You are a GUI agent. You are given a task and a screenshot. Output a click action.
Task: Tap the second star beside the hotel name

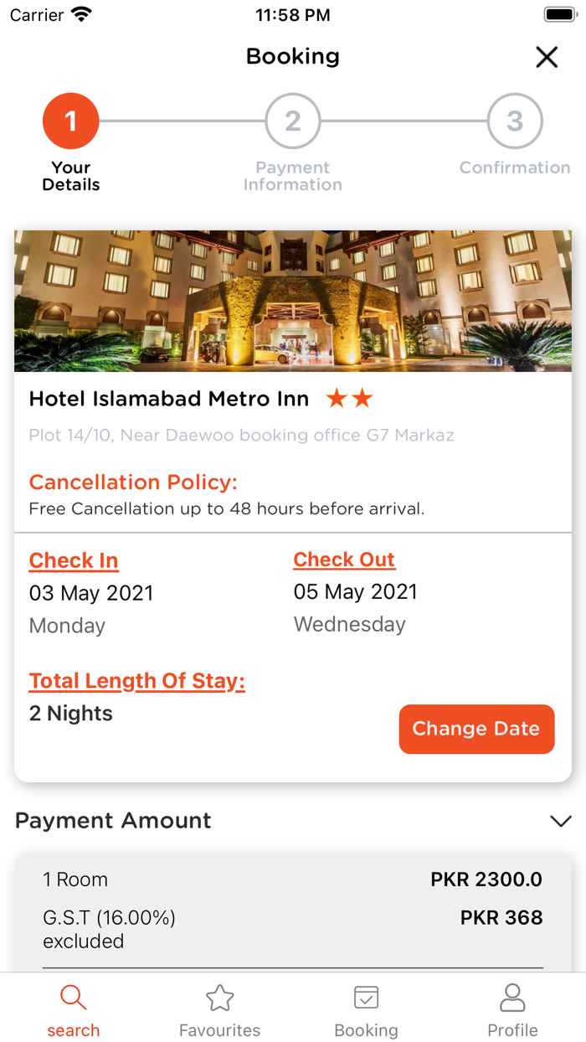[361, 399]
